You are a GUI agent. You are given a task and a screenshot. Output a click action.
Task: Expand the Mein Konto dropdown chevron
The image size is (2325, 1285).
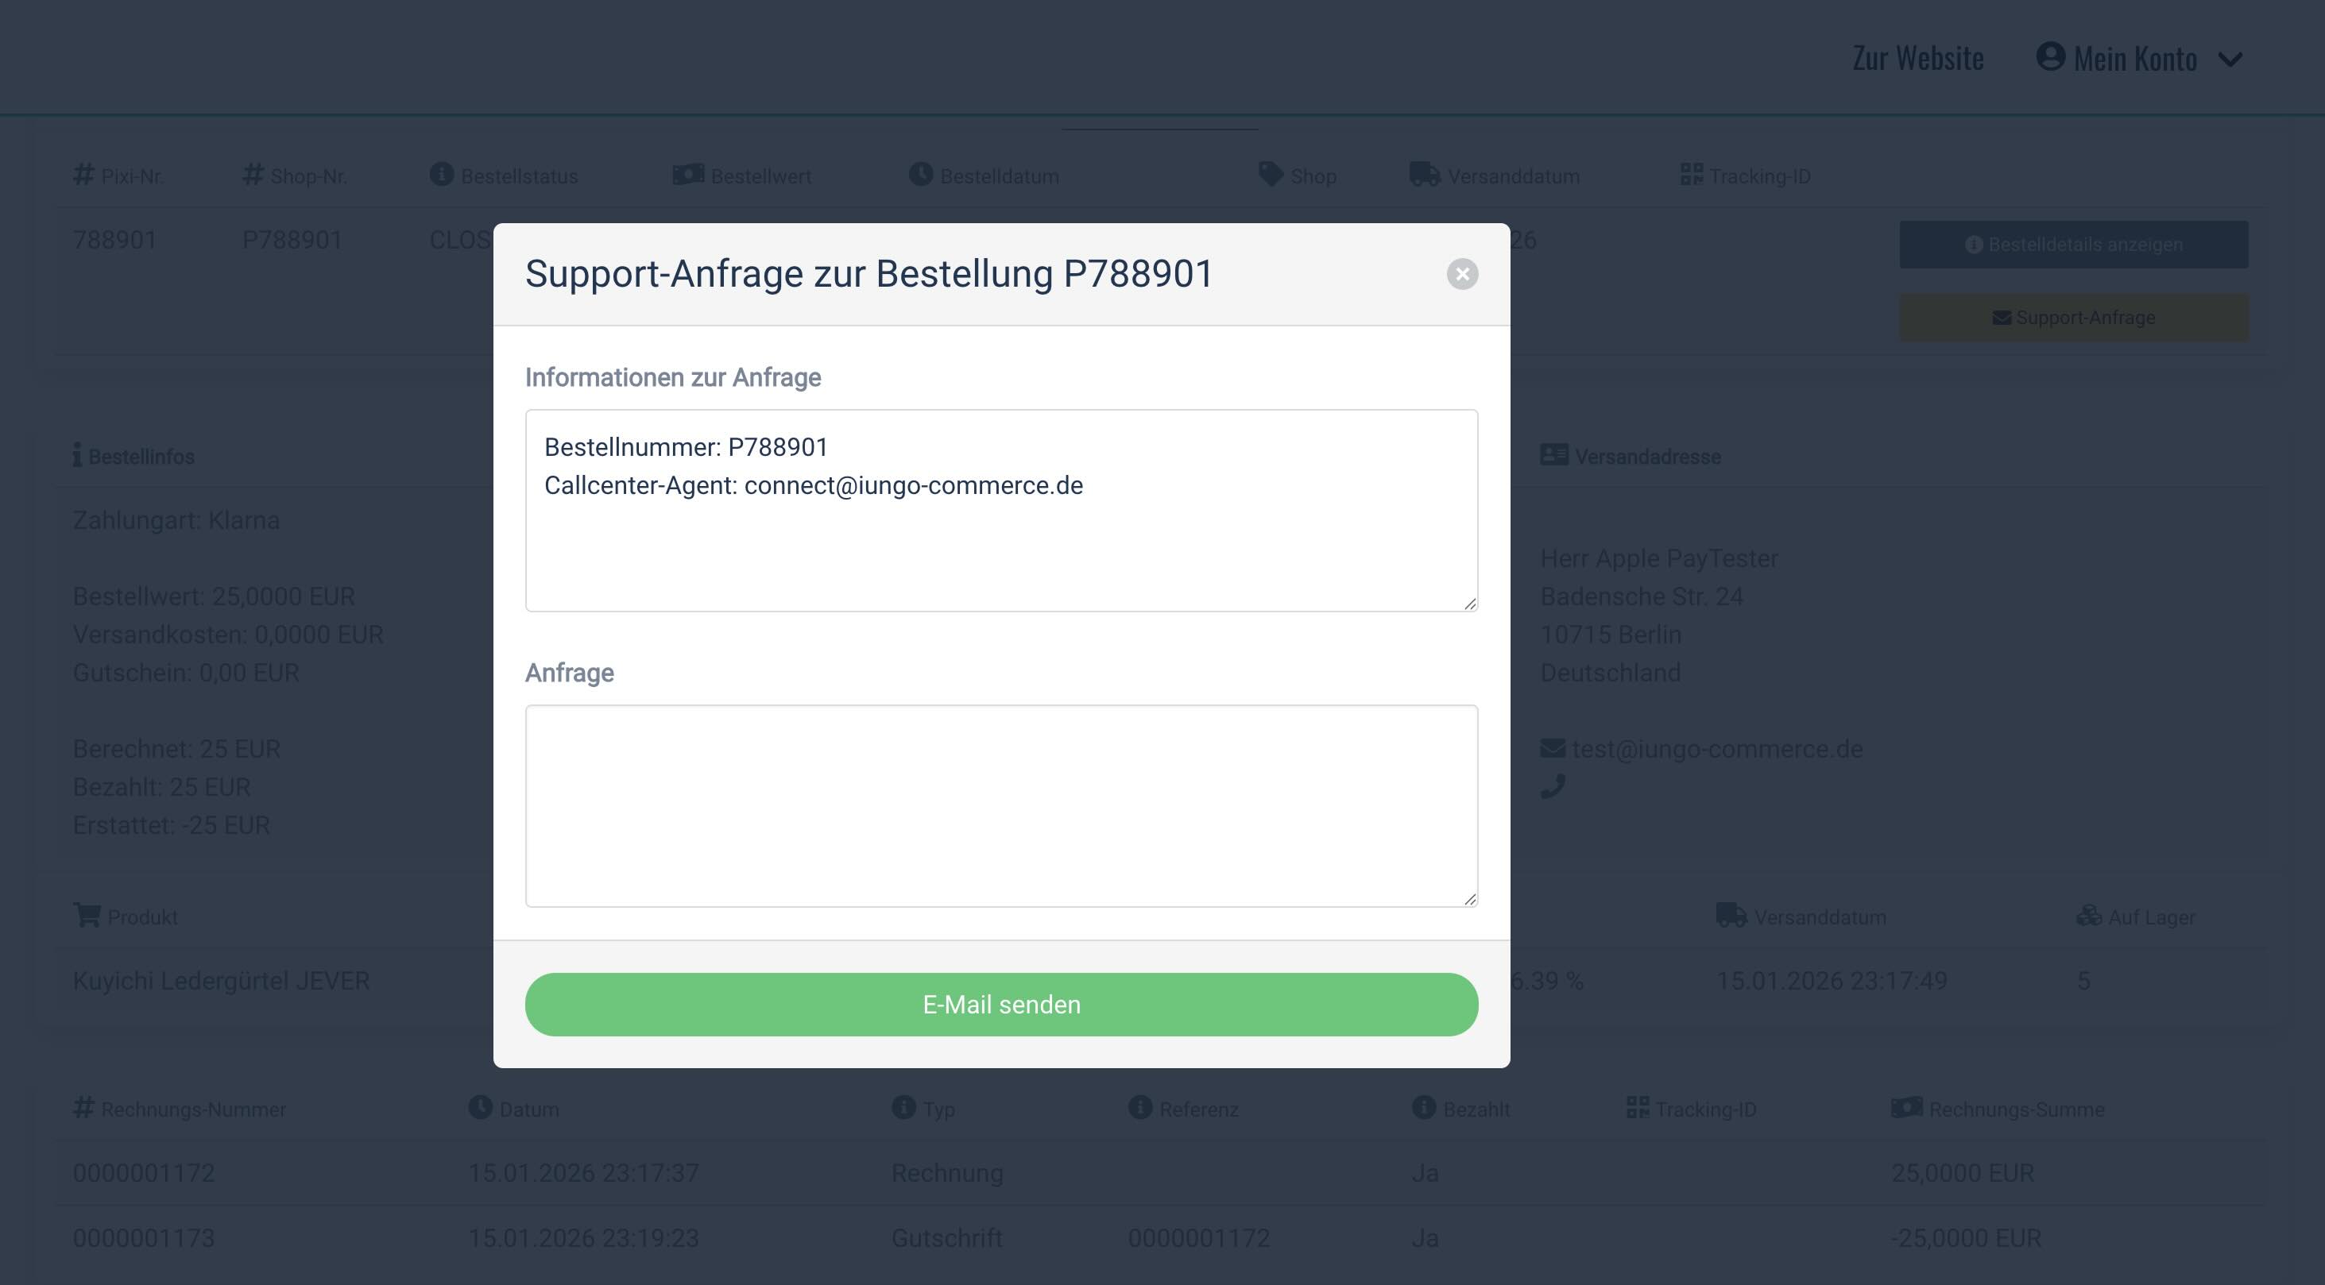(x=2230, y=60)
